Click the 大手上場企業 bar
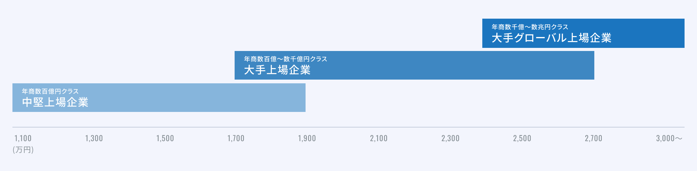This screenshot has height=171, width=697. coord(414,65)
